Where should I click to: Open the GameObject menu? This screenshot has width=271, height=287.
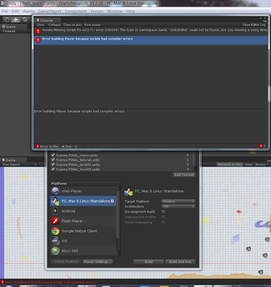coord(49,11)
